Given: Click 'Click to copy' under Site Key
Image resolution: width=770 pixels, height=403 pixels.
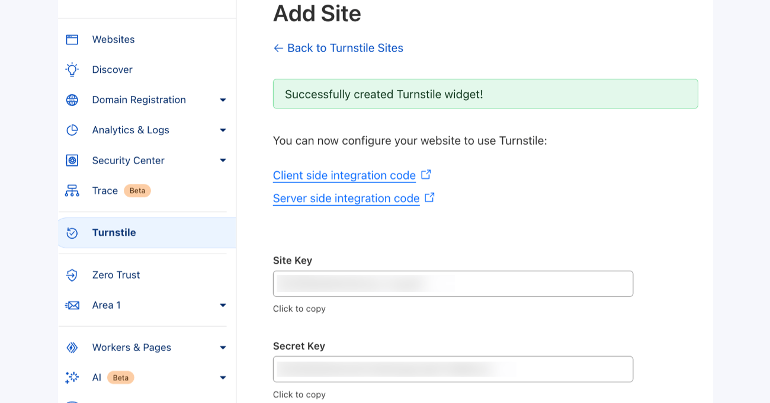Looking at the screenshot, I should click(299, 309).
